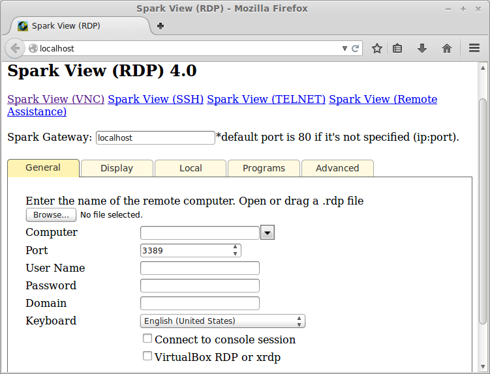This screenshot has width=490, height=374.
Task: Click the scrollbar up arrow
Action: tap(483, 68)
